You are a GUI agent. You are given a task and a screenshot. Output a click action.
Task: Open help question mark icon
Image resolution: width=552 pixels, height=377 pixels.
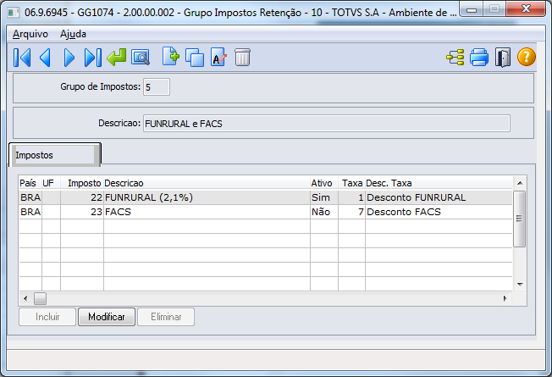(527, 57)
